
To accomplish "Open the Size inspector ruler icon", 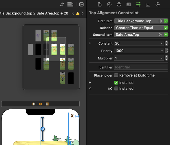I will (148, 5).
